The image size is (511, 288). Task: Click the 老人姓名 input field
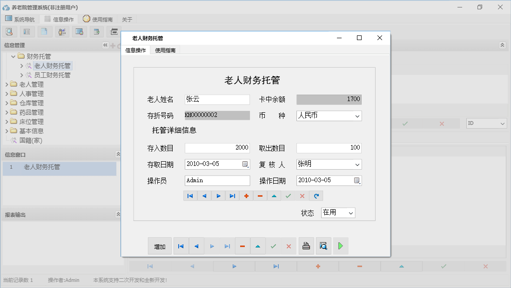217,99
